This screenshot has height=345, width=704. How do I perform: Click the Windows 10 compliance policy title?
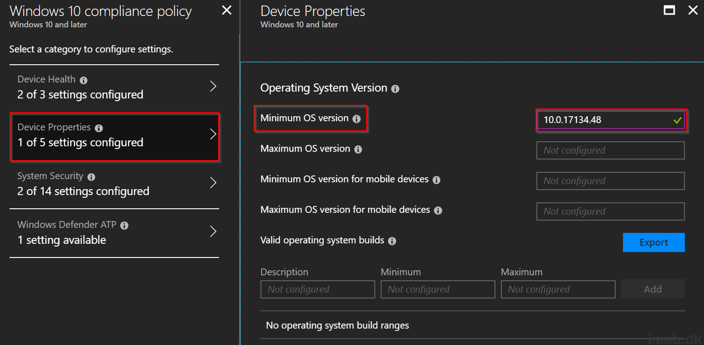pyautogui.click(x=101, y=11)
